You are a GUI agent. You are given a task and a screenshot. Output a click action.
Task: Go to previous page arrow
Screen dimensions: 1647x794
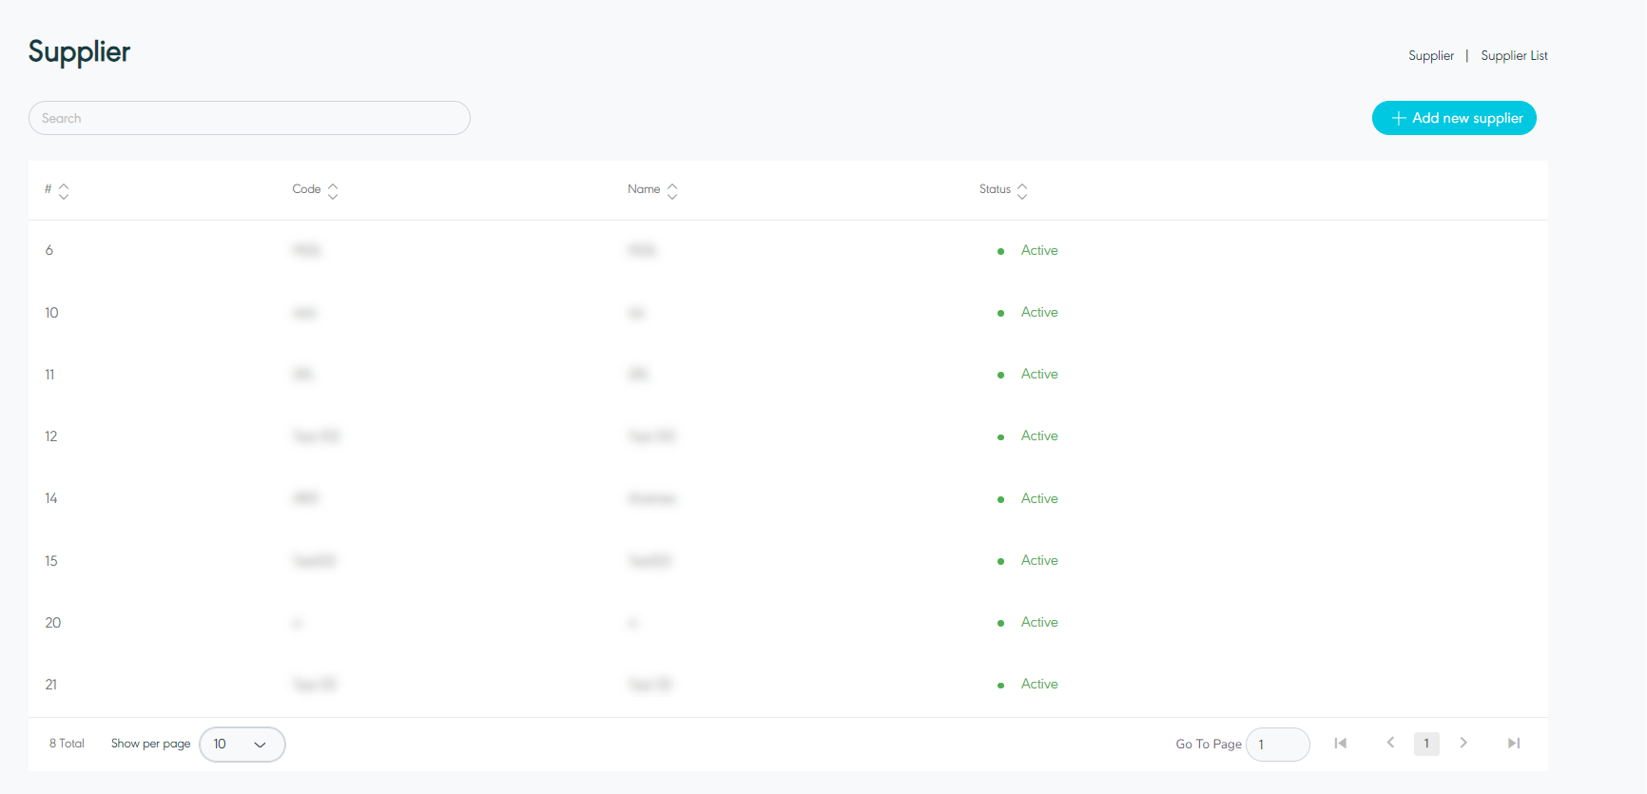tap(1390, 743)
